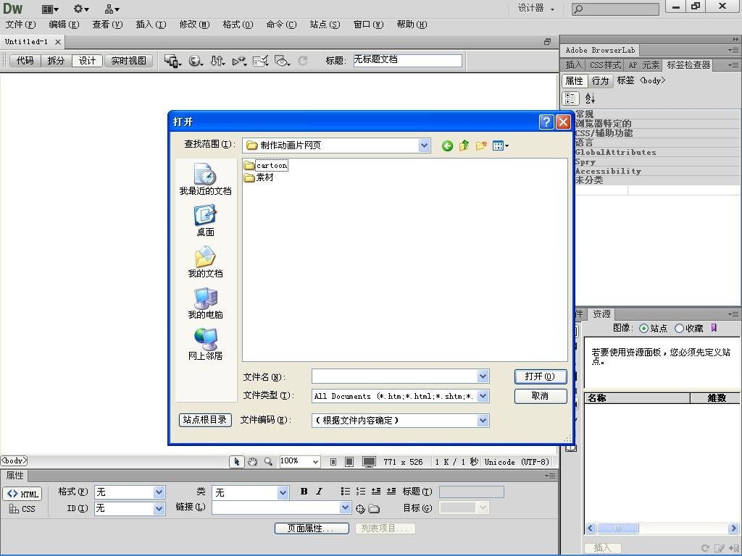The height and width of the screenshot is (556, 742).
Task: Open file management toolbar icon
Action: pyautogui.click(x=217, y=61)
